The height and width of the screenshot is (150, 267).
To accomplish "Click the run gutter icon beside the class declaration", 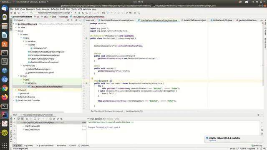I will [86, 38].
